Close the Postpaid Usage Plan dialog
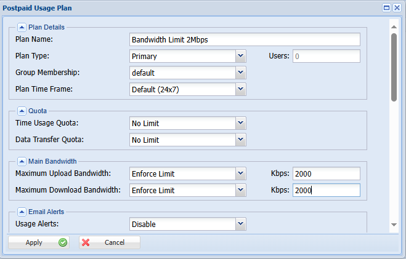This screenshot has width=406, height=259. click(x=396, y=8)
